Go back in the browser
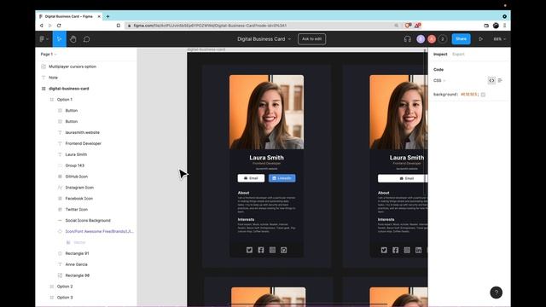Screen dimensions: 546x307 point(42,26)
